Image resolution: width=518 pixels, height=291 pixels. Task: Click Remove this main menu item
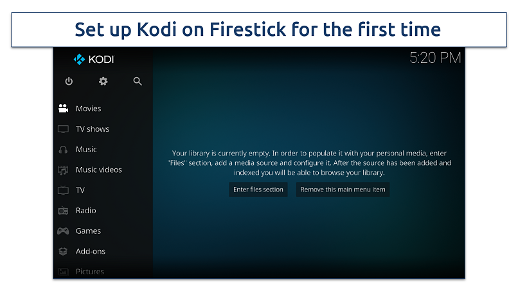pos(343,190)
